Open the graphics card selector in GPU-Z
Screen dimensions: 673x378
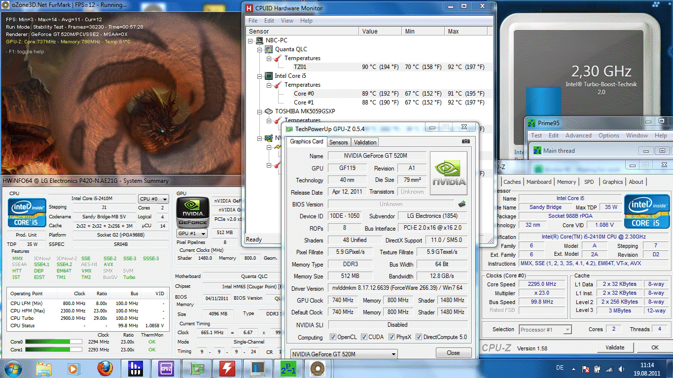[x=344, y=354]
